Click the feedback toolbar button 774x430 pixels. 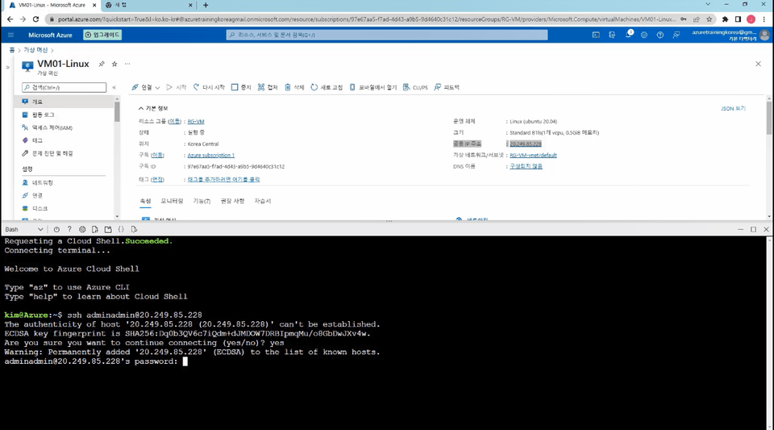[447, 87]
